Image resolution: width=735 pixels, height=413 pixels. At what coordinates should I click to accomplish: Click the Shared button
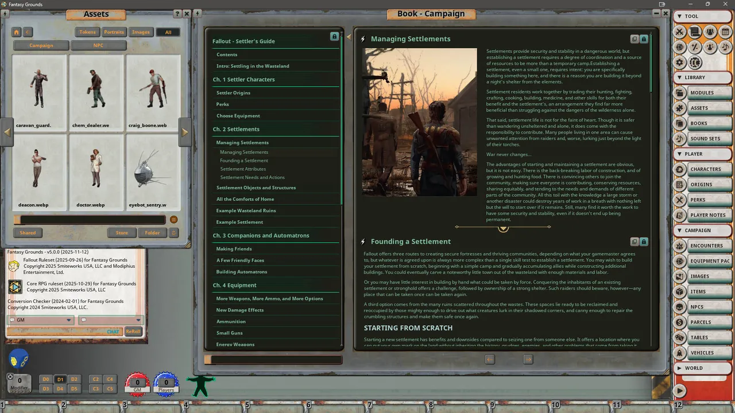pyautogui.click(x=28, y=233)
